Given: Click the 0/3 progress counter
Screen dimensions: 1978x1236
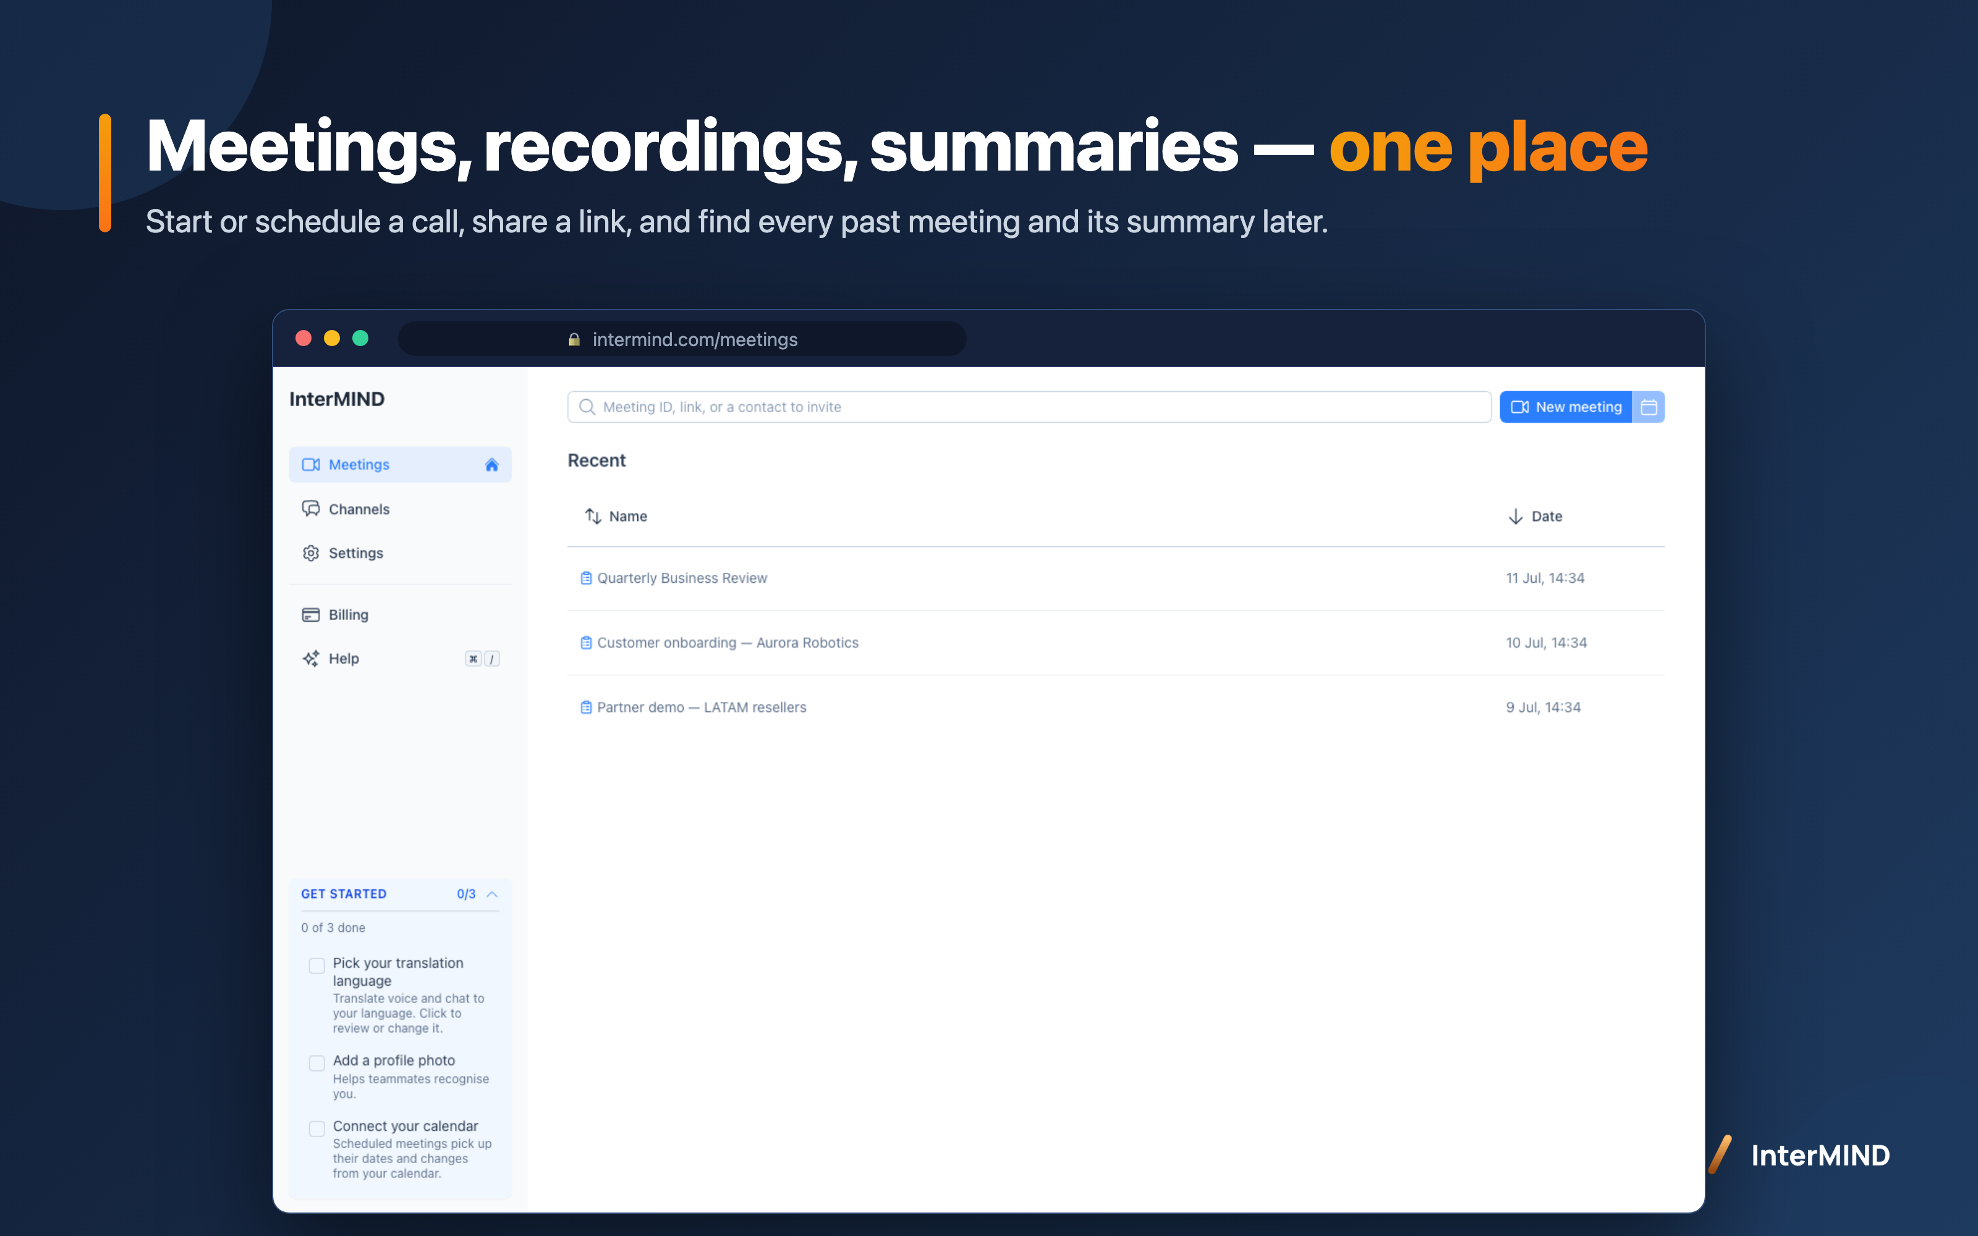Looking at the screenshot, I should tap(466, 894).
